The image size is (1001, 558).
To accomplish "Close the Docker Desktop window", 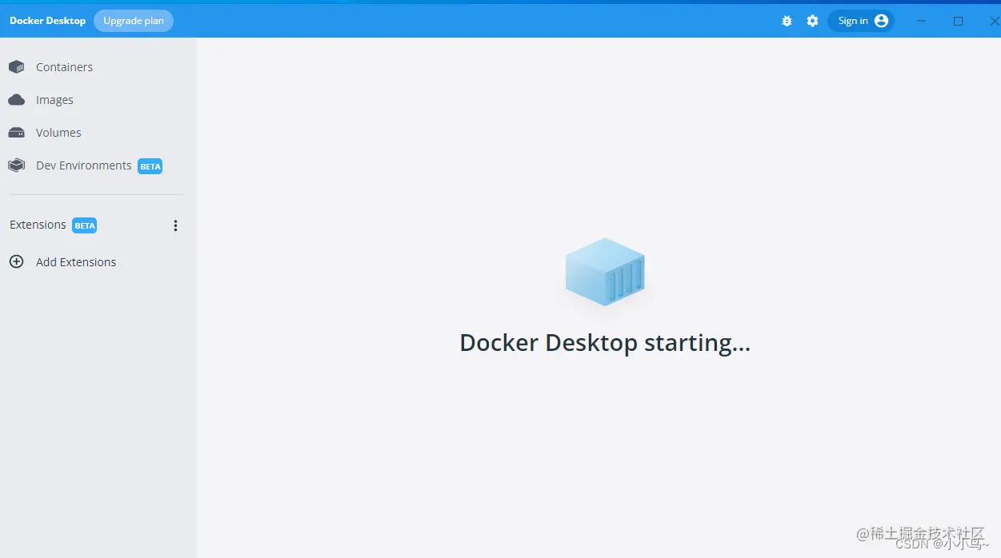I will [x=994, y=21].
